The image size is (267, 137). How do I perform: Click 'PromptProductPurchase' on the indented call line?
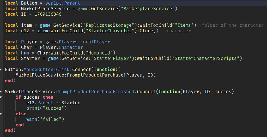point(95,75)
